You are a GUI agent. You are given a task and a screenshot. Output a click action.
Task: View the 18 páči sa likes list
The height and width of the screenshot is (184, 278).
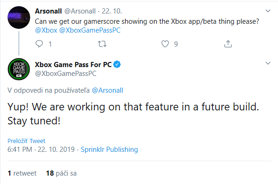[x=61, y=173]
